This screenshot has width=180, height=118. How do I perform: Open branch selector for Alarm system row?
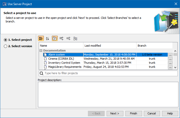(170, 55)
